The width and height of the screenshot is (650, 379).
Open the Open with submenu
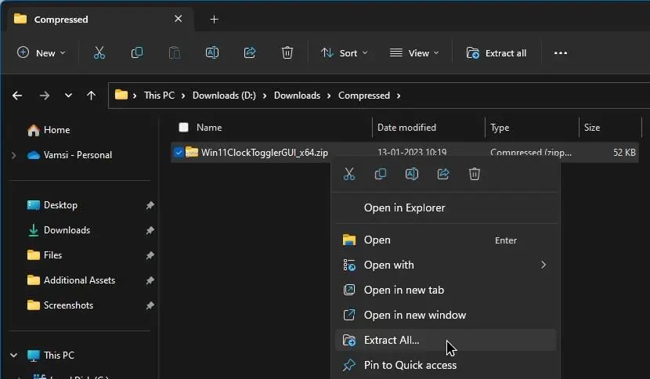[446, 265]
